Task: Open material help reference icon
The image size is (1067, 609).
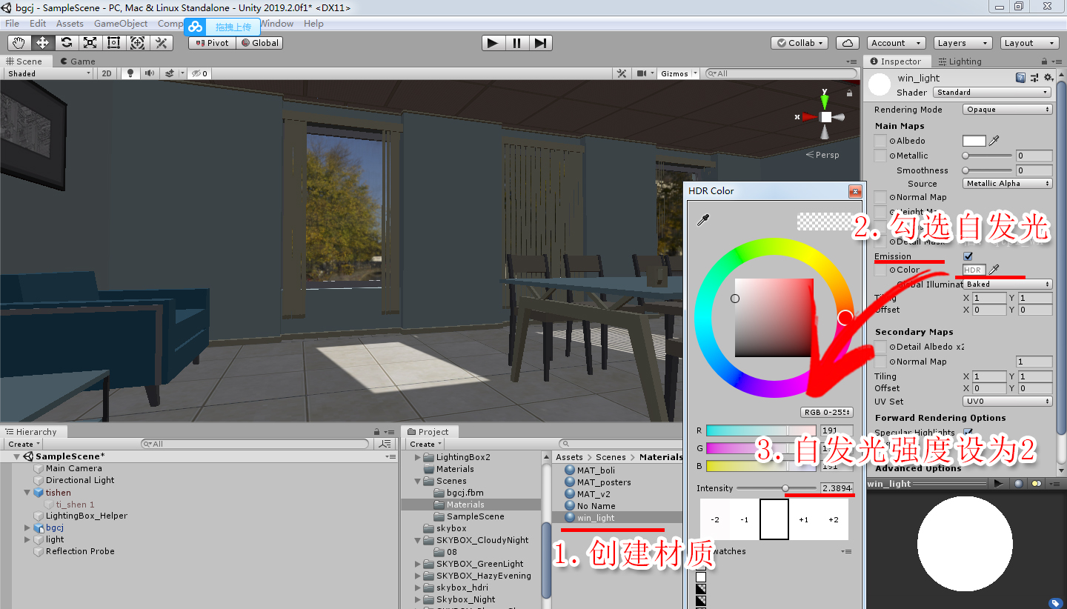Action: point(1021,78)
